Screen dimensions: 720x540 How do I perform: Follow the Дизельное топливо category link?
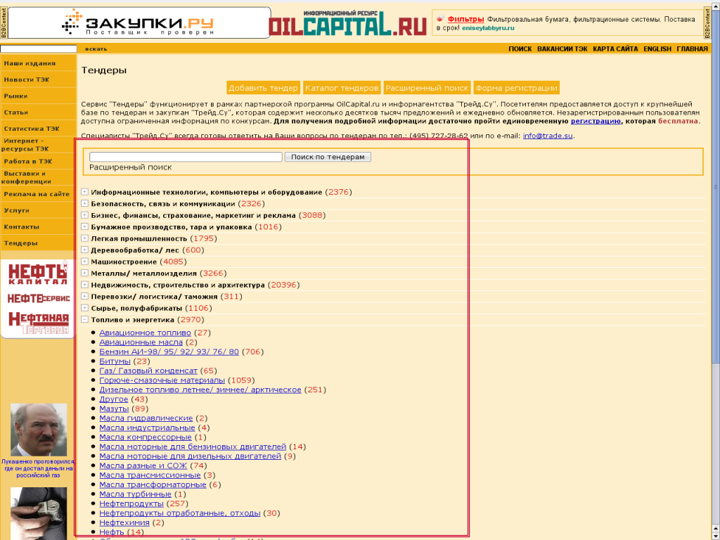click(200, 390)
